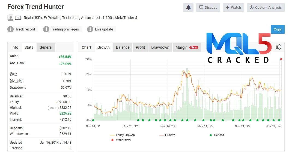The width and height of the screenshot is (292, 157).
Task: Click the 'Drawdown:' stats label
Action: point(18,88)
